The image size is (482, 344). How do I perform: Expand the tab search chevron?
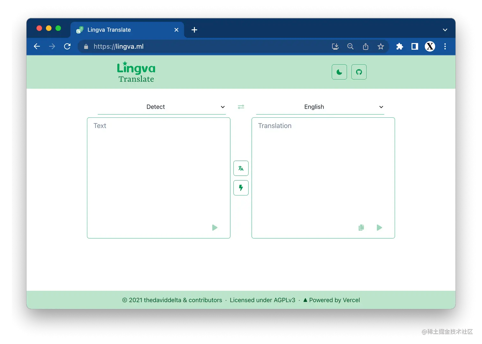click(445, 30)
